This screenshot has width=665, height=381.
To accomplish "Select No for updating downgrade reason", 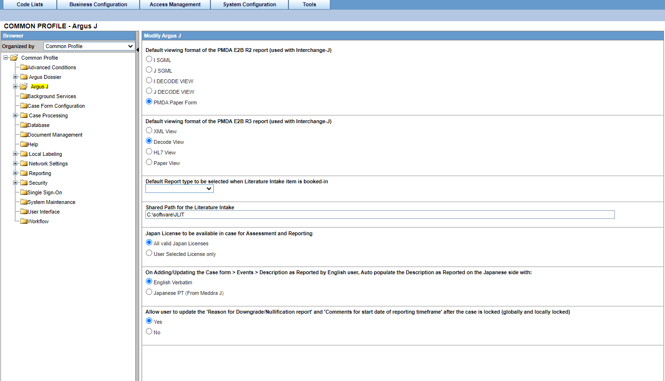I will [149, 331].
